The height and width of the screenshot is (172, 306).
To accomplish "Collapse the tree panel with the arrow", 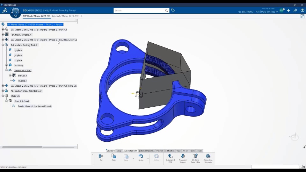I will pyautogui.click(x=75, y=20).
